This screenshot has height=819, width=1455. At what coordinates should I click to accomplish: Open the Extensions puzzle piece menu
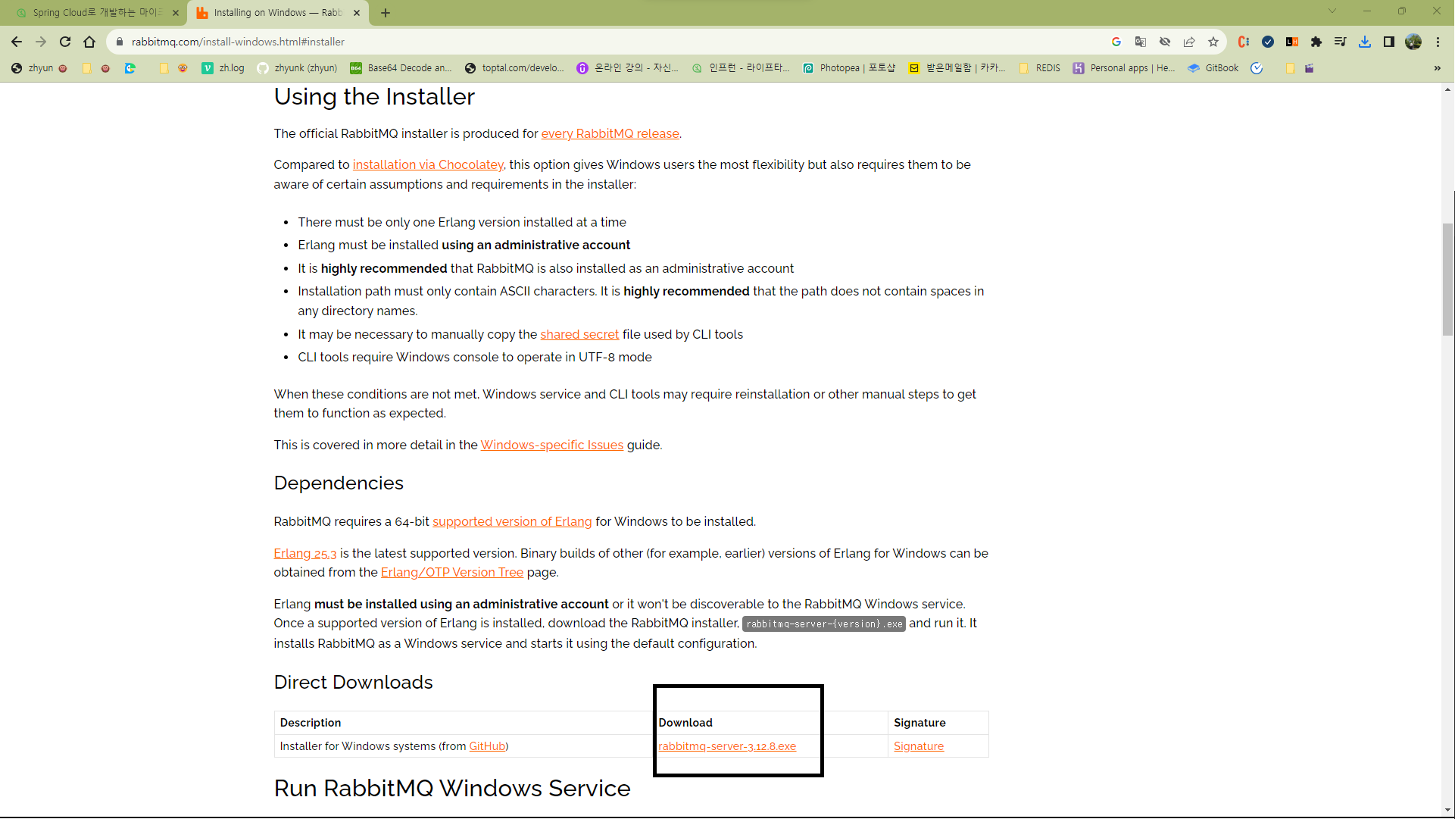click(x=1316, y=42)
